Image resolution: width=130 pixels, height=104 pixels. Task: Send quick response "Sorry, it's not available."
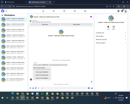coord(42,78)
